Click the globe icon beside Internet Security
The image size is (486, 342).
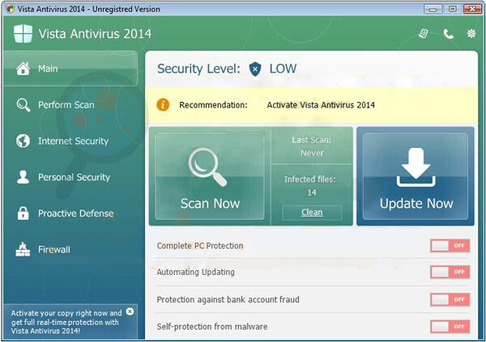click(23, 141)
